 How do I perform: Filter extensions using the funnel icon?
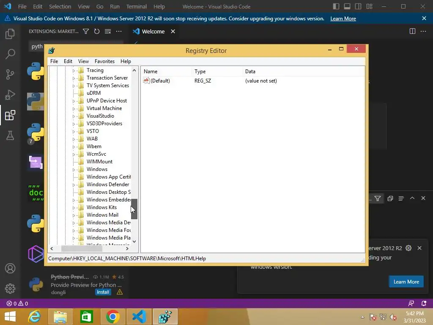86,31
